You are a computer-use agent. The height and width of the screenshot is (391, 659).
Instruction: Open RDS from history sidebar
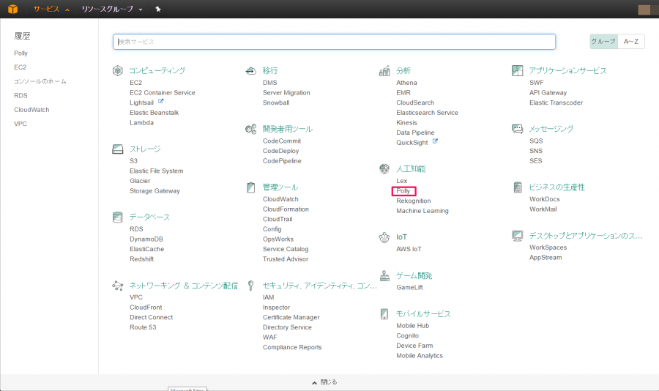click(21, 95)
